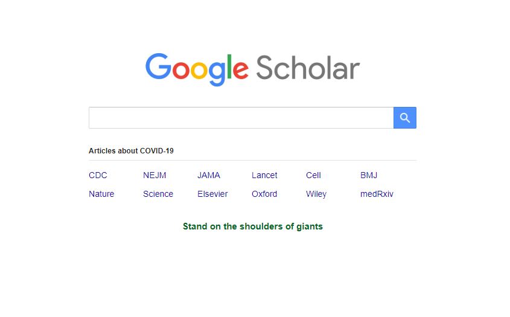Image resolution: width=510 pixels, height=317 pixels.
Task: Open the Lancet link
Action: tap(264, 175)
